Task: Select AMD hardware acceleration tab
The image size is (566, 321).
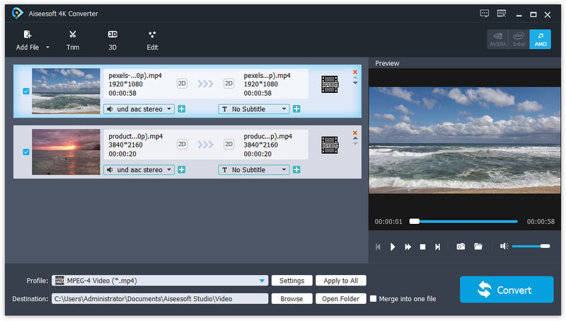Action: coord(540,40)
